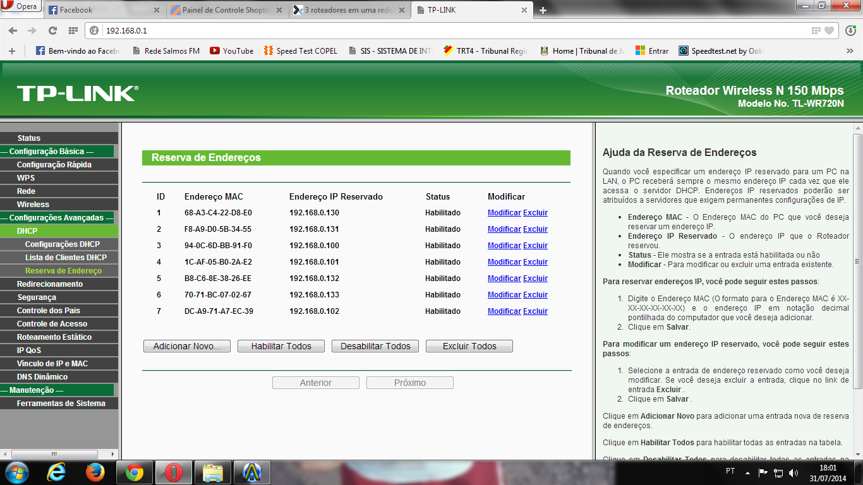Delete the entry for 192.168.0.133
The image size is (863, 485).
click(535, 295)
